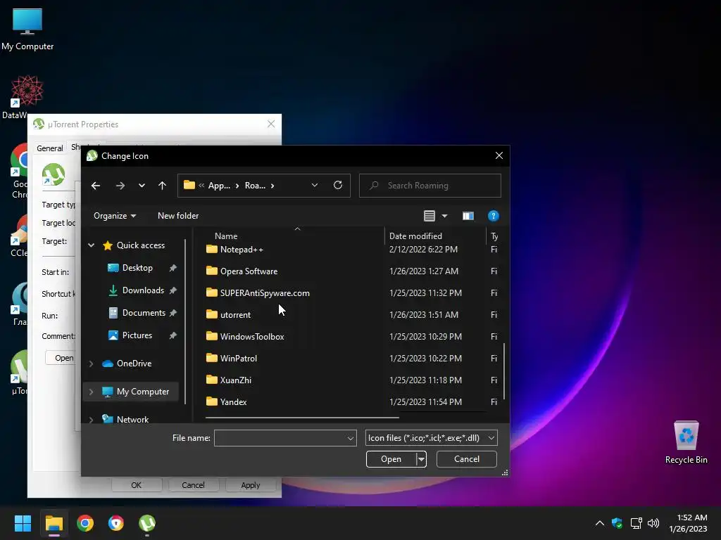Select the WinPatrol folder
The width and height of the screenshot is (721, 540).
[238, 358]
